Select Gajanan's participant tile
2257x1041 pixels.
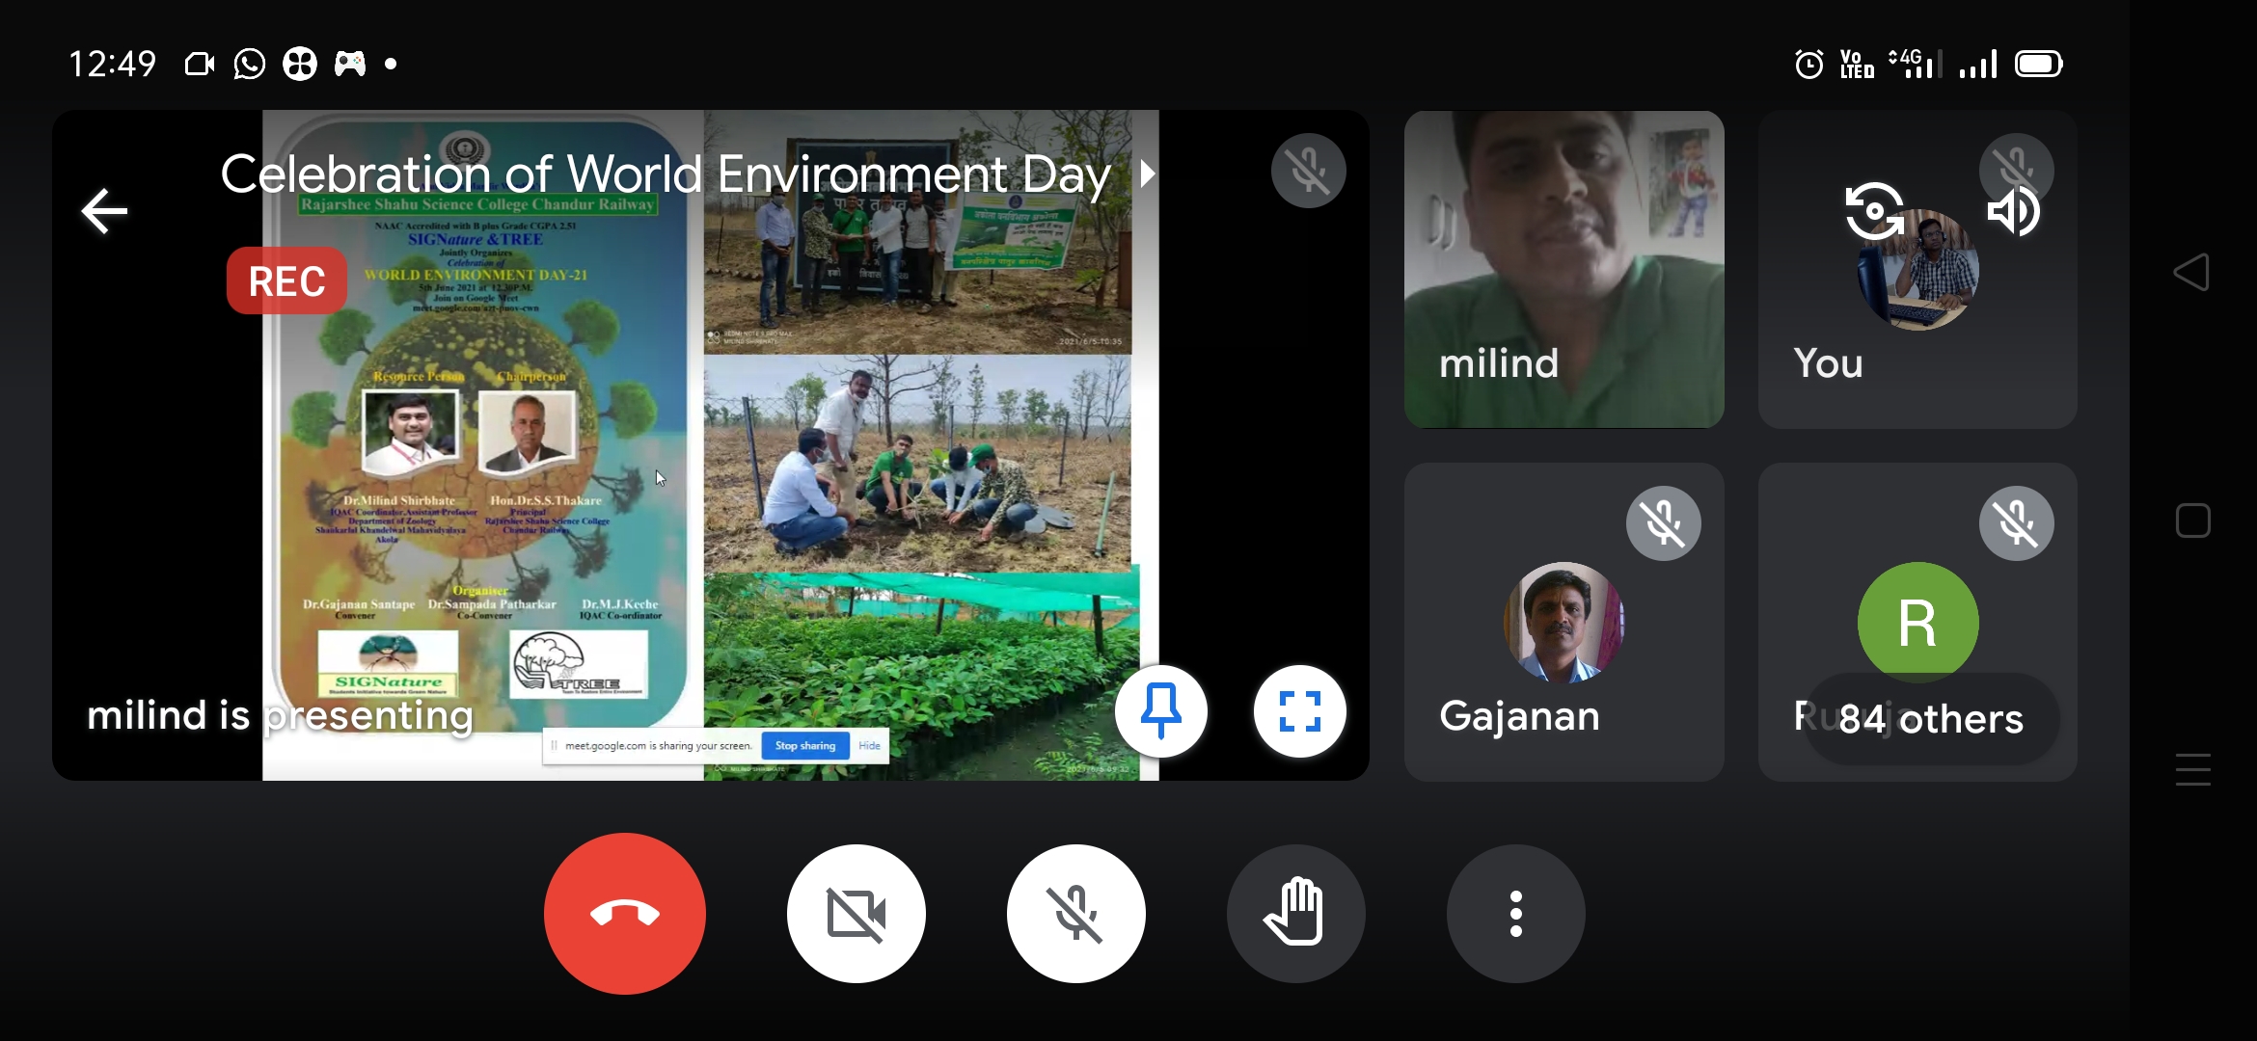[1564, 622]
